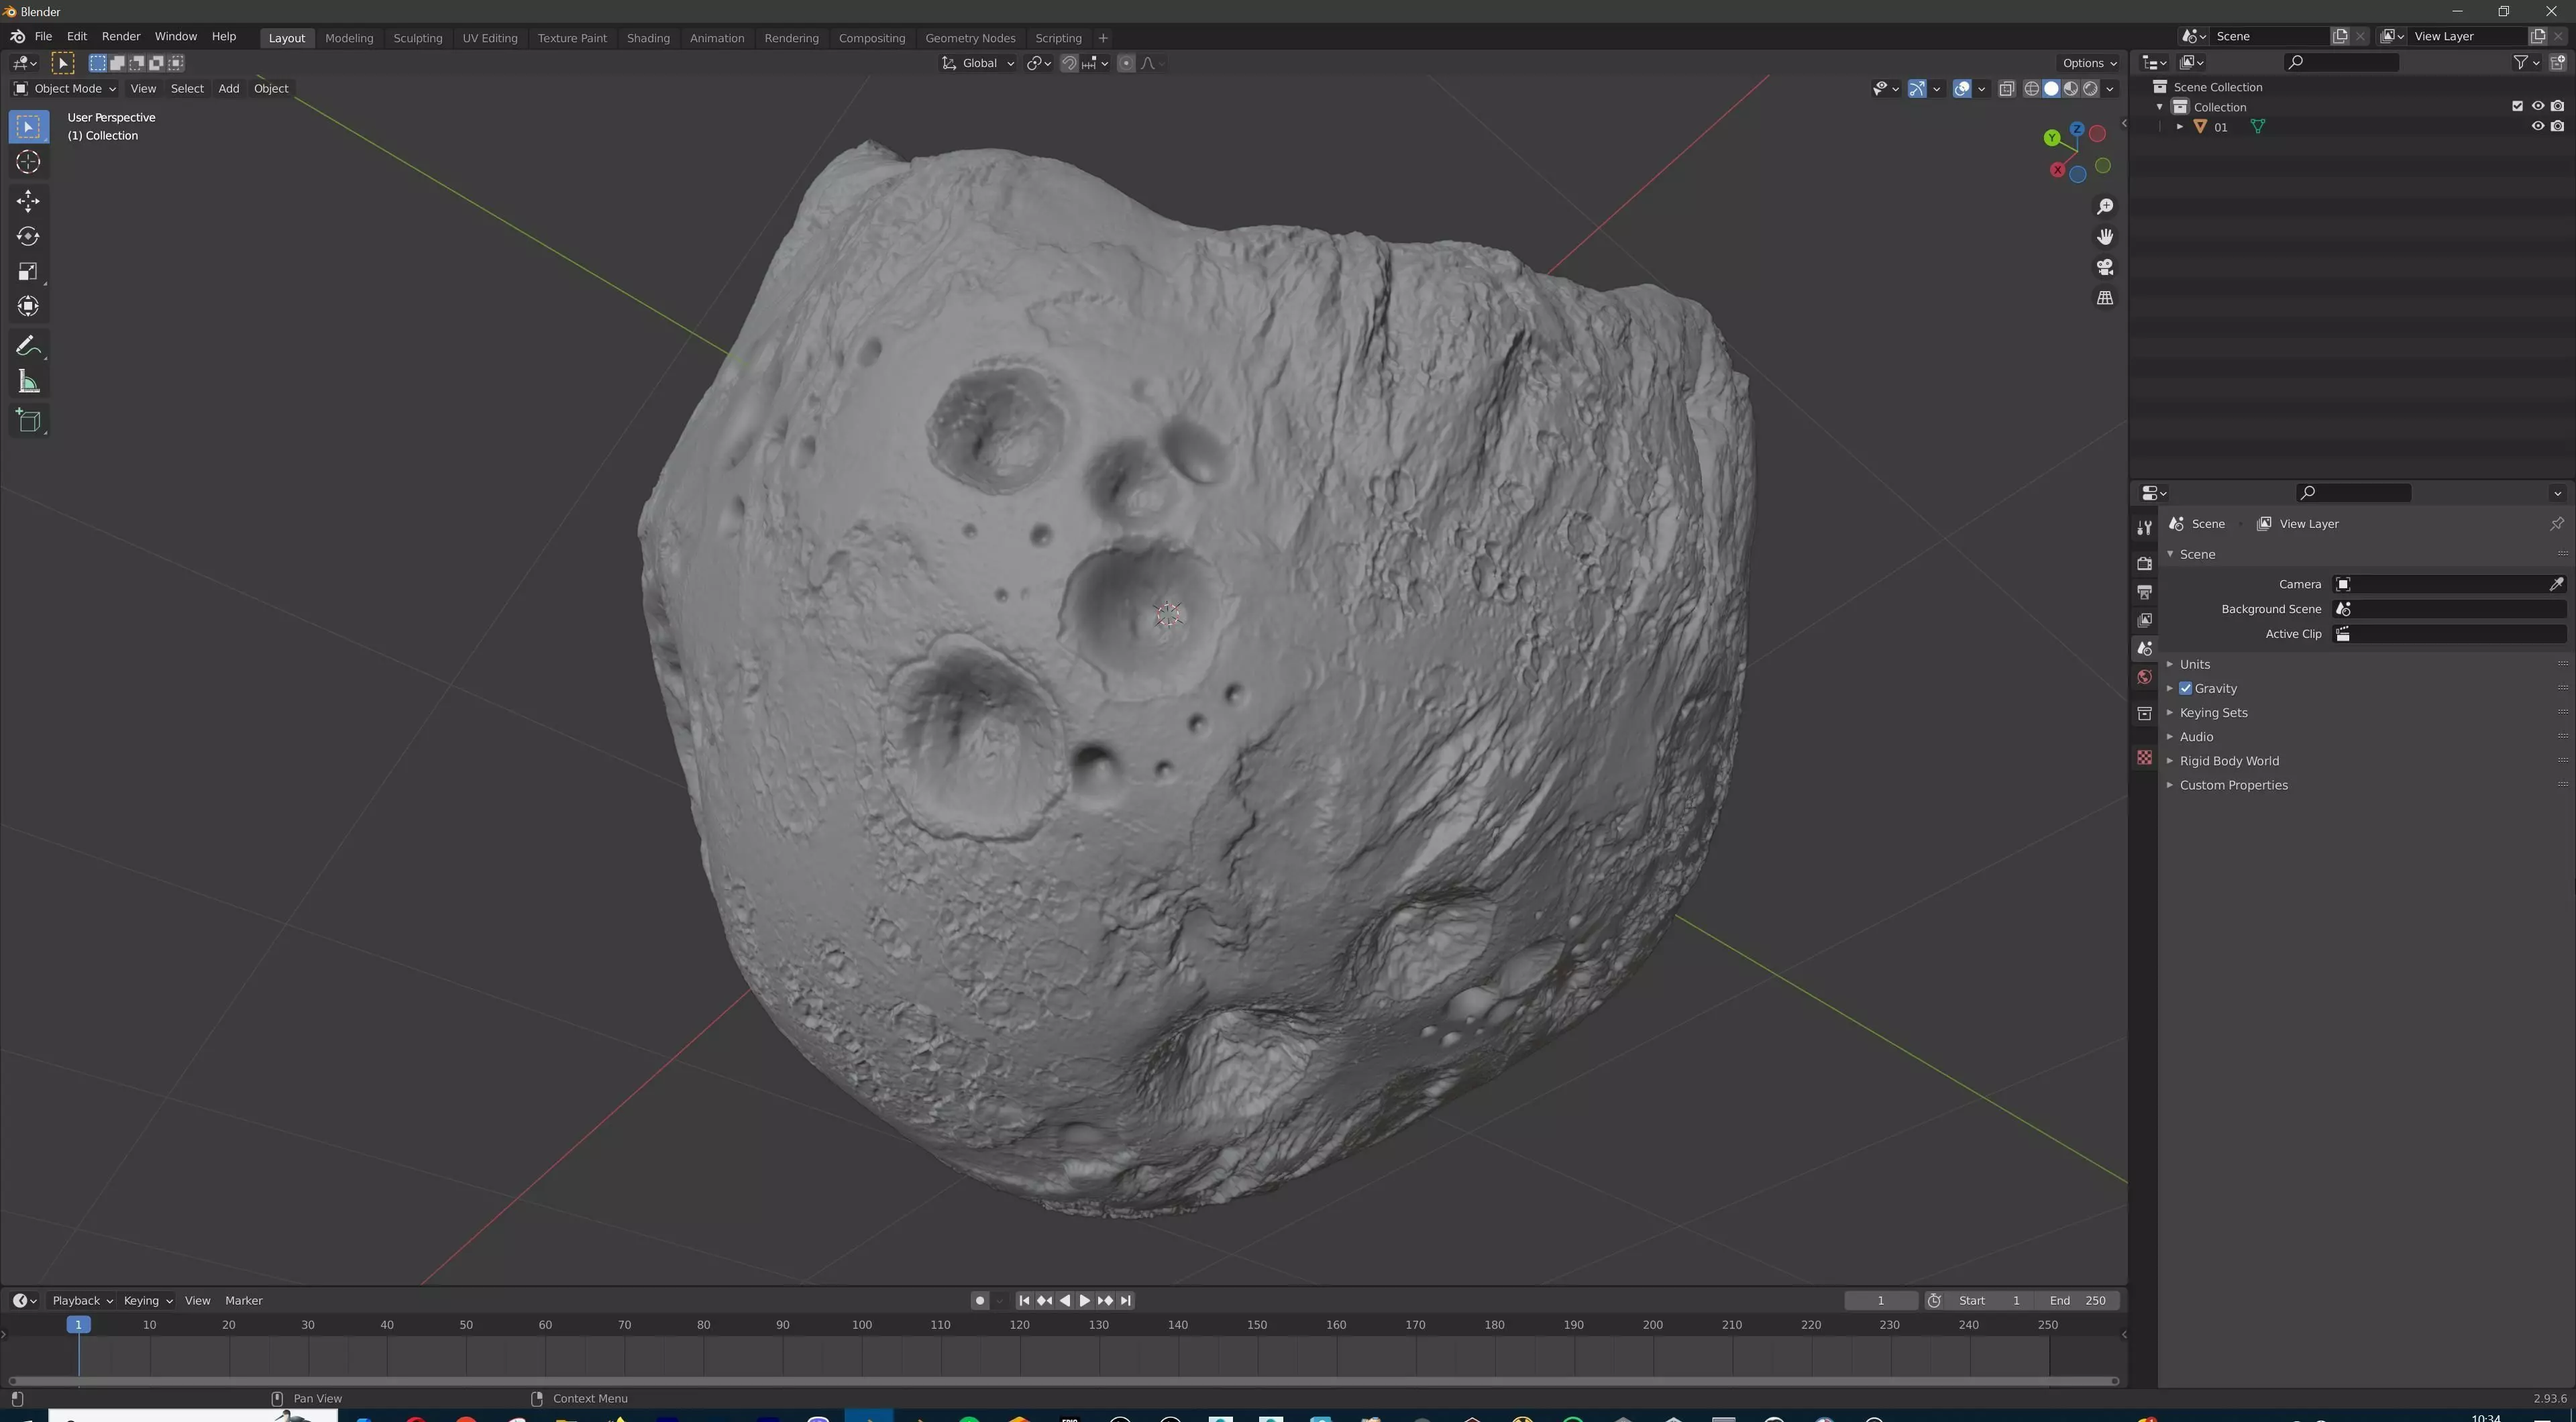The image size is (2576, 1422).
Task: Open the View Layer properties tab
Action: [x=2144, y=620]
